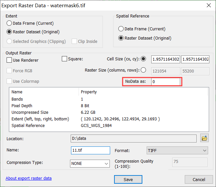This screenshot has width=216, height=187.
Task: Open the About export raster data link
Action: [29, 178]
